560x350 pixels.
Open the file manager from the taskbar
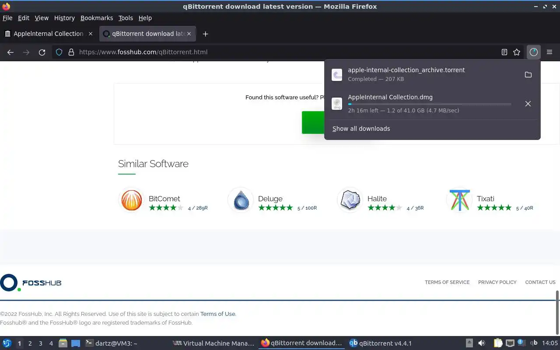pyautogui.click(x=63, y=343)
